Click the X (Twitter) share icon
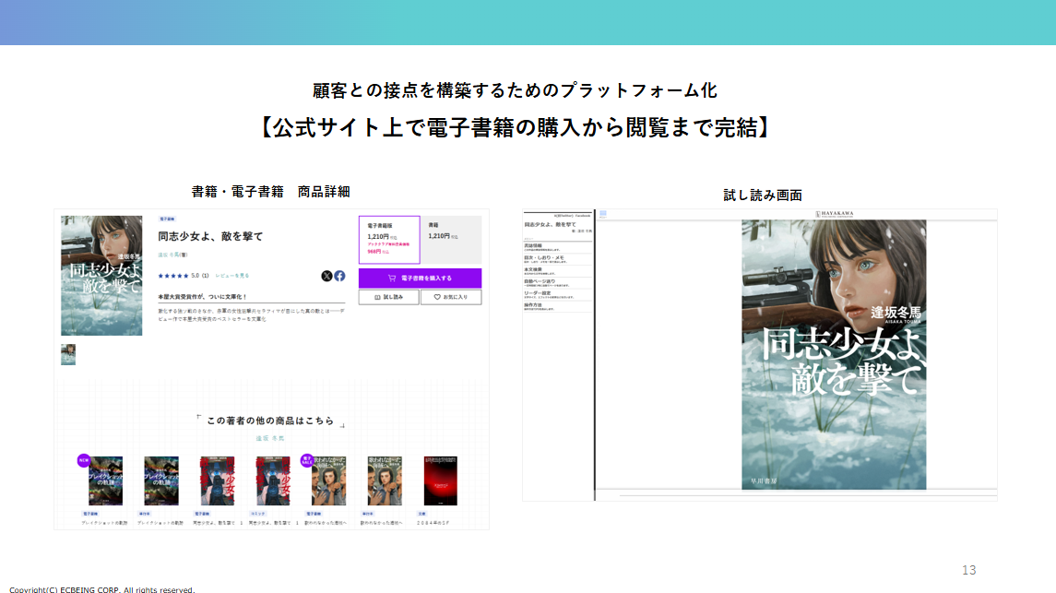Viewport: 1056px width, 593px height. pos(326,276)
